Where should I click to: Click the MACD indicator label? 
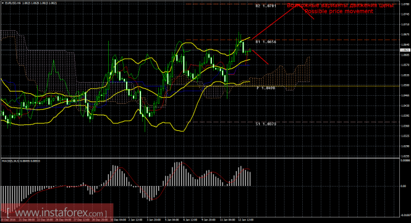[x=11, y=161]
